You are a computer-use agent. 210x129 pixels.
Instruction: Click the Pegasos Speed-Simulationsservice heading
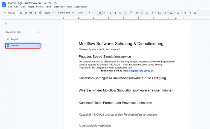click(x=105, y=57)
